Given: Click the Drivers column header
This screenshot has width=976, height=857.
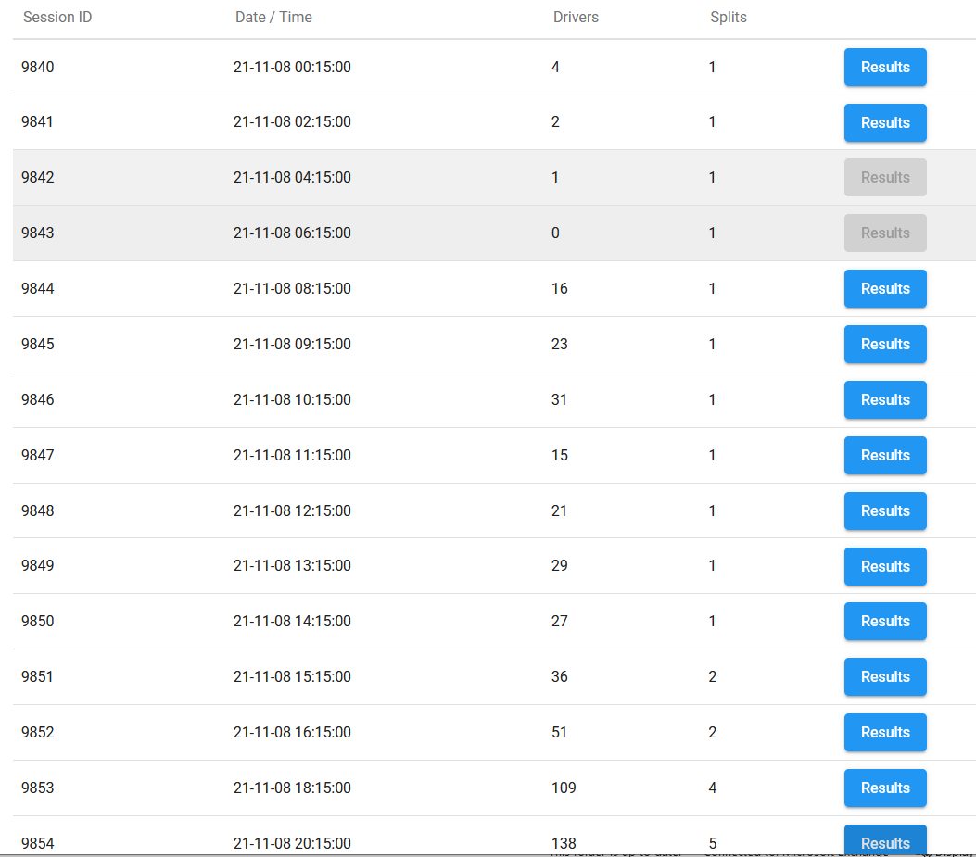Looking at the screenshot, I should [576, 18].
